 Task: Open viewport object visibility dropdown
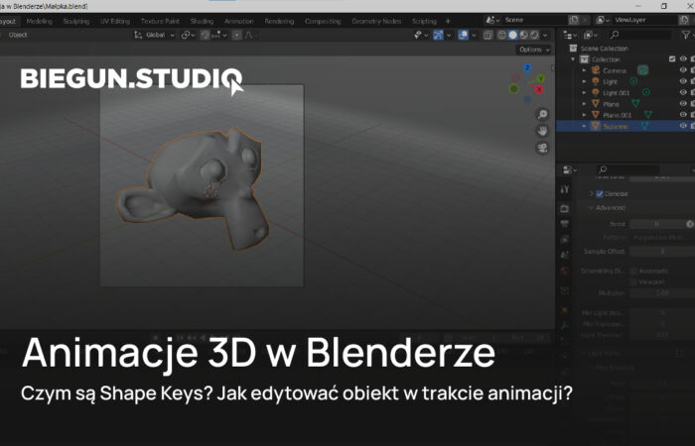click(420, 35)
